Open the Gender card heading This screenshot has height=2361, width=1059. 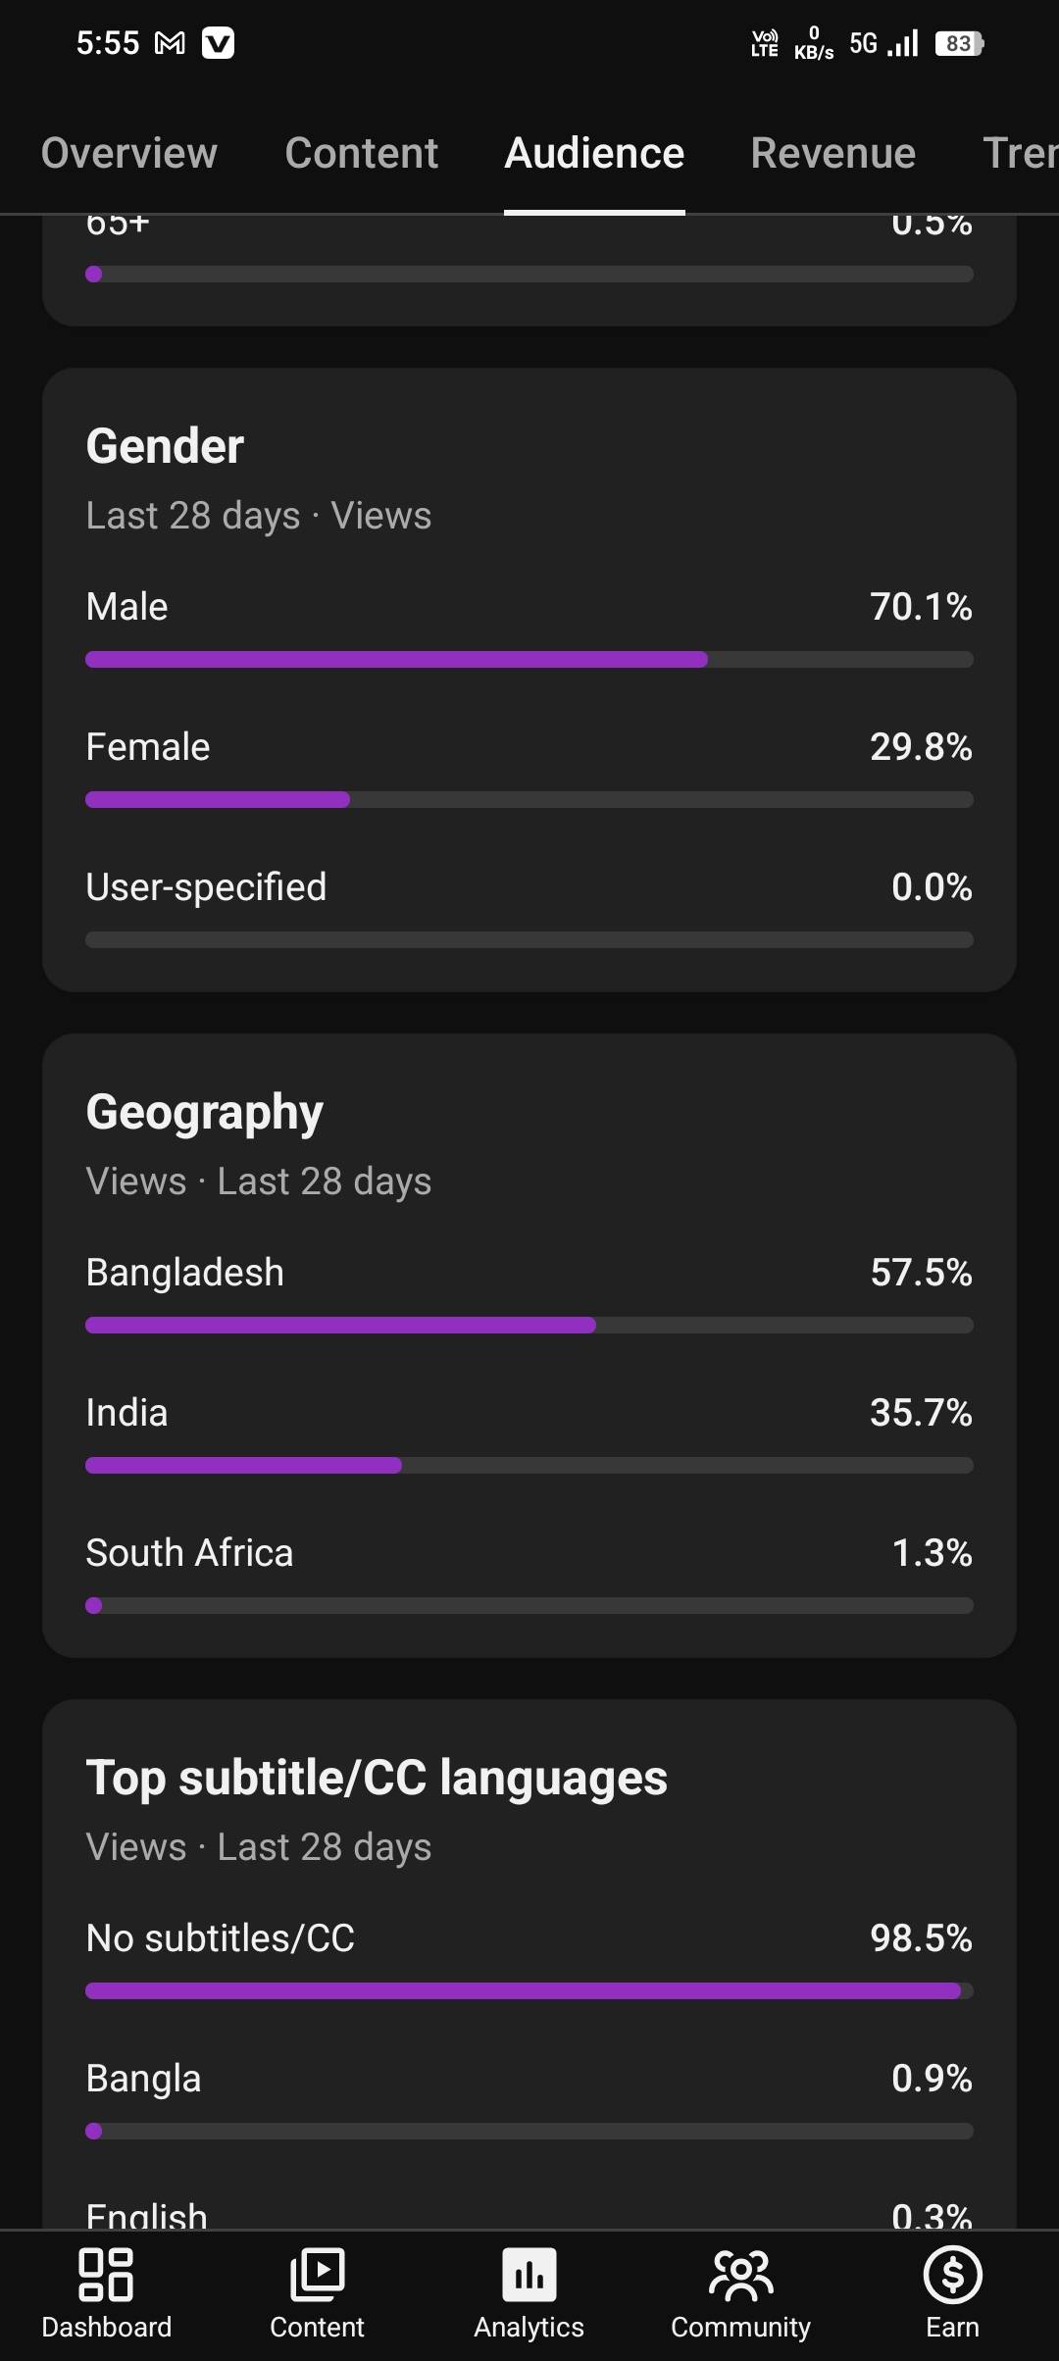[165, 446]
